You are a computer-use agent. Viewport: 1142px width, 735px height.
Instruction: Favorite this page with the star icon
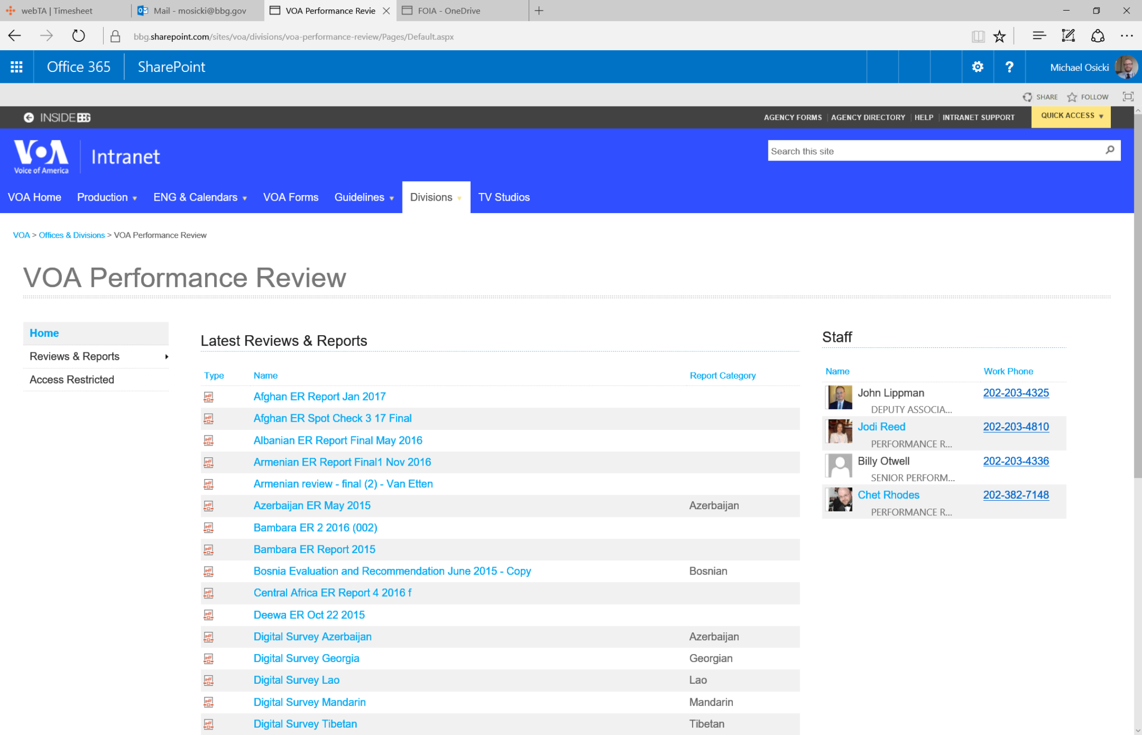click(999, 37)
